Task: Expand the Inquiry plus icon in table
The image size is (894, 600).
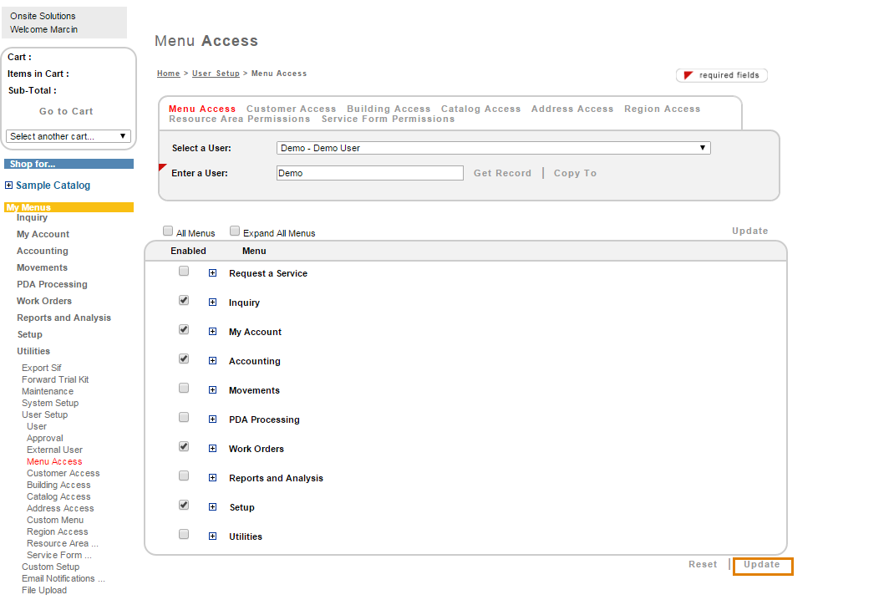Action: pos(212,303)
